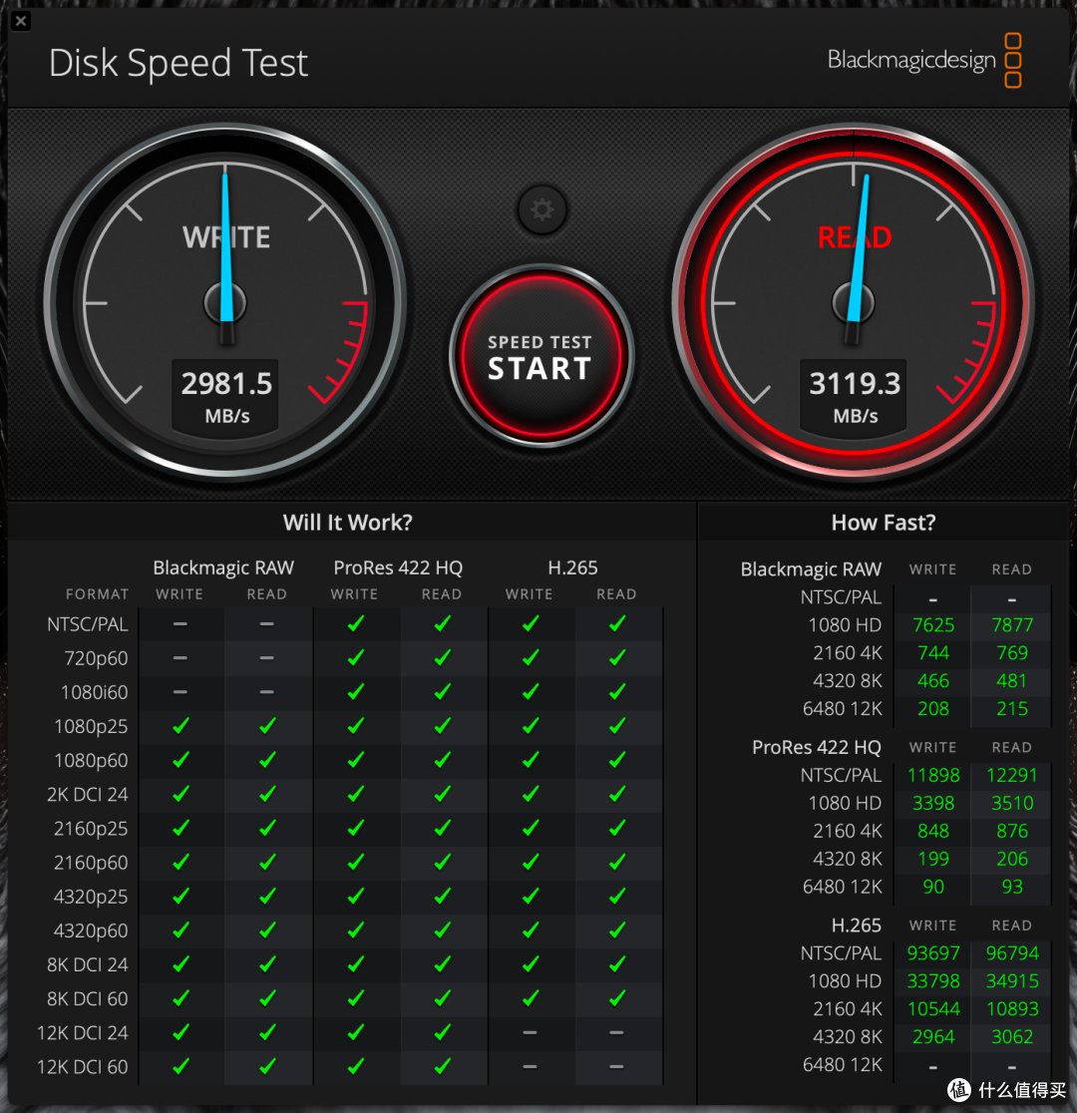Click value 208 for Blackmagic RAW 6480 12K write
1077x1113 pixels.
[x=932, y=709]
